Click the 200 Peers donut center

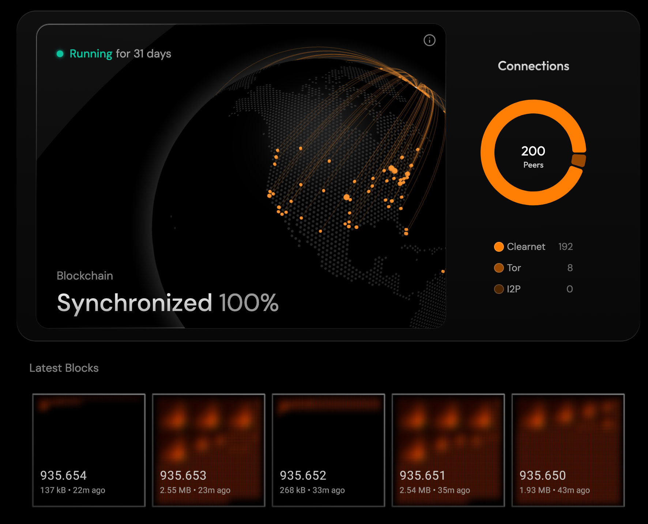click(x=533, y=156)
